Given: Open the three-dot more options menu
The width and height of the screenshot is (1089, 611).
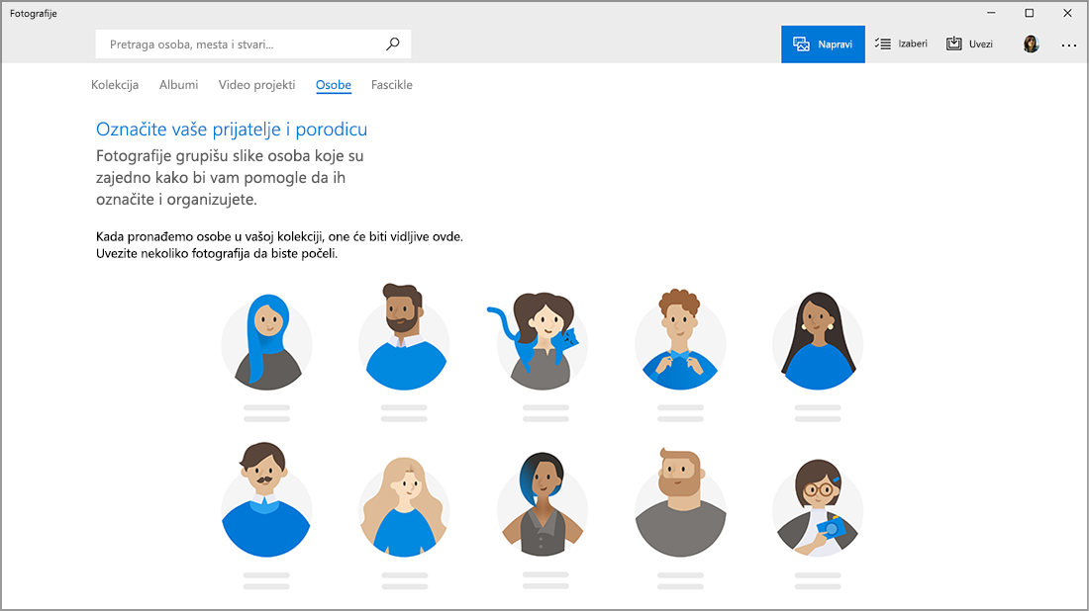Looking at the screenshot, I should pyautogui.click(x=1068, y=45).
